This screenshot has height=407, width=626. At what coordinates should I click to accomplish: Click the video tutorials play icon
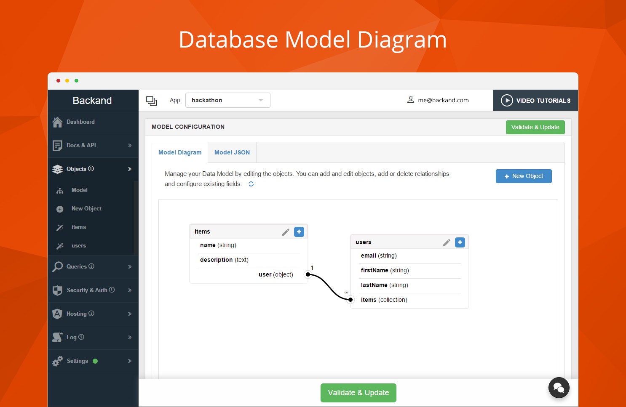pos(507,101)
